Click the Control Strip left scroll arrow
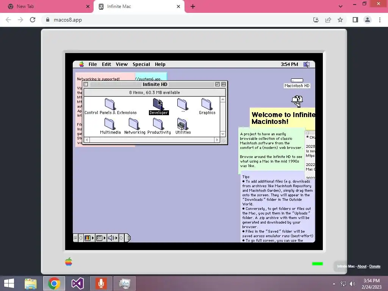388x291 pixels. pos(81,238)
